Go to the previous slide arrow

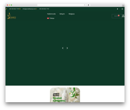[63, 48]
